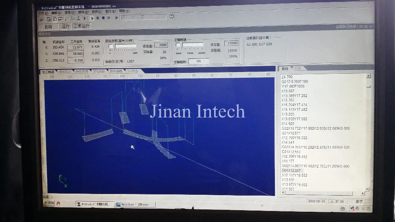Screen dimensions: 395x222
Task: Click the feed rate 2000 input field
Action: click(161, 45)
